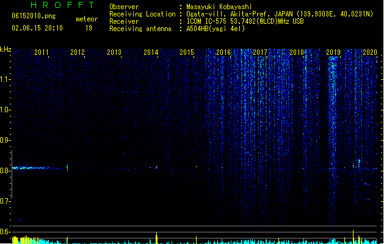384x244 pixels.
Task: Click the 2016 time marker
Action: pos(223,52)
